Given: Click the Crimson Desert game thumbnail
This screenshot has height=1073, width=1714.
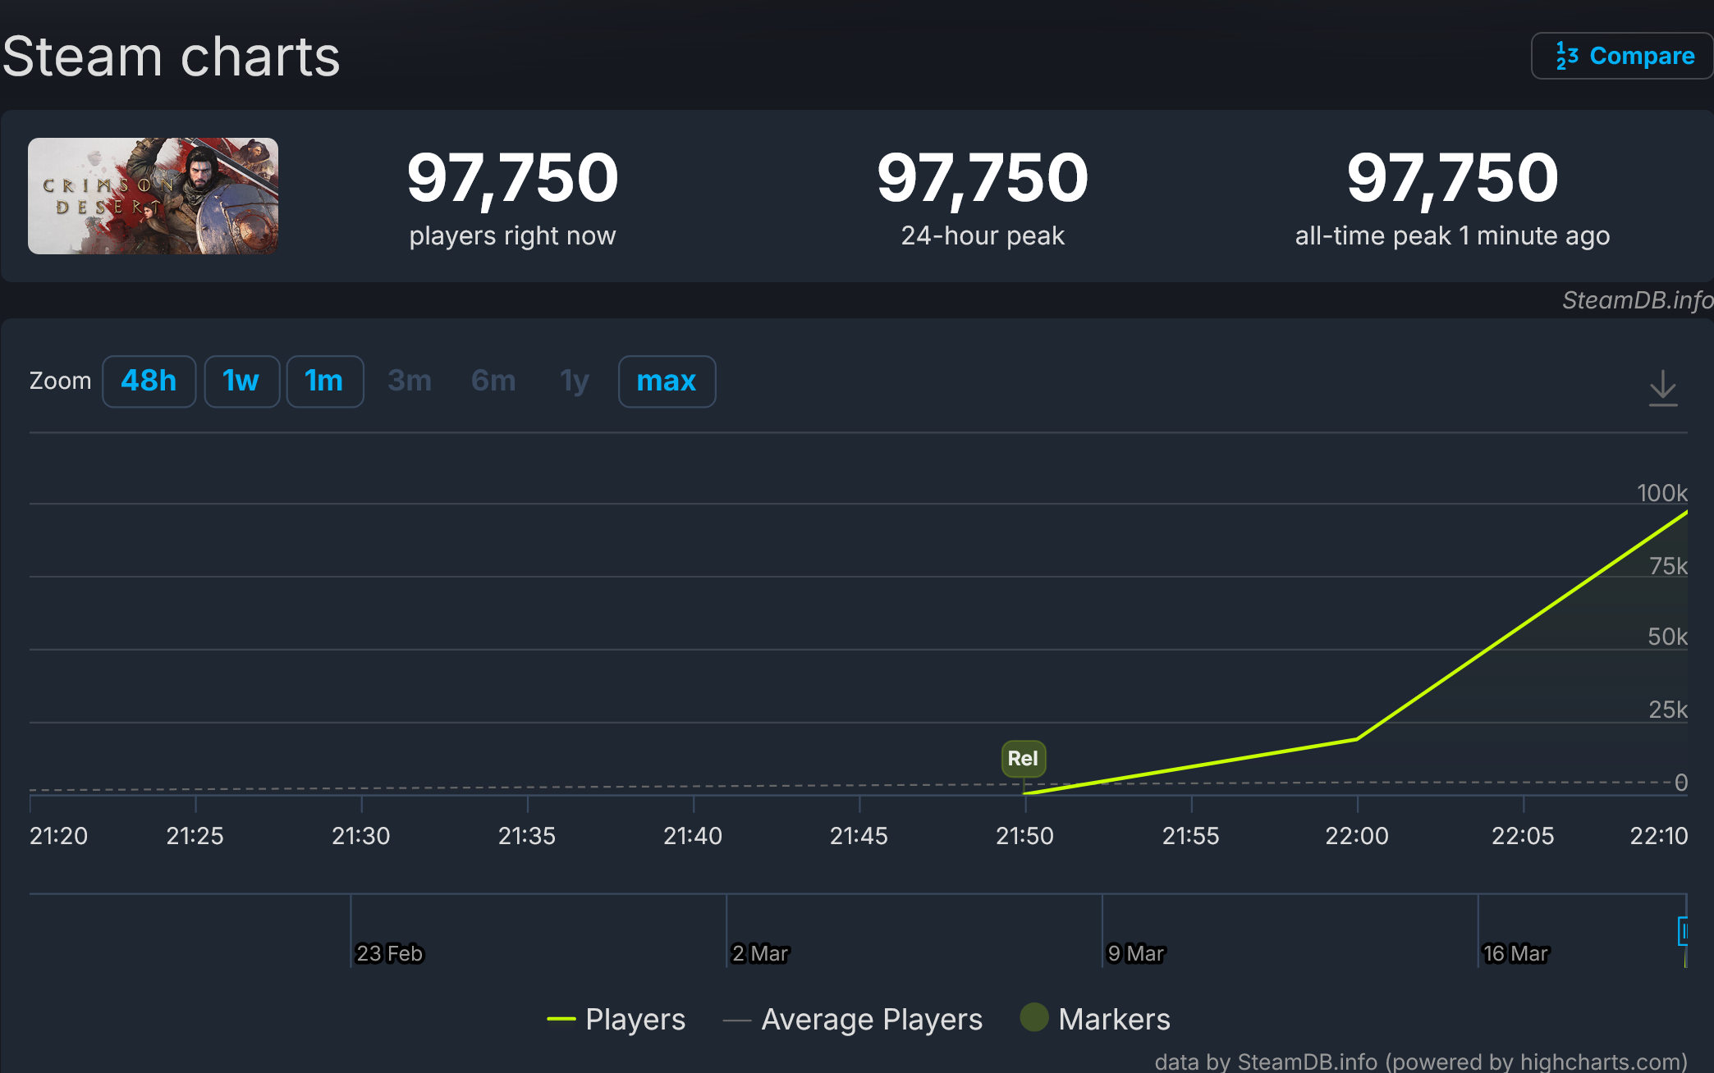Looking at the screenshot, I should tap(154, 196).
